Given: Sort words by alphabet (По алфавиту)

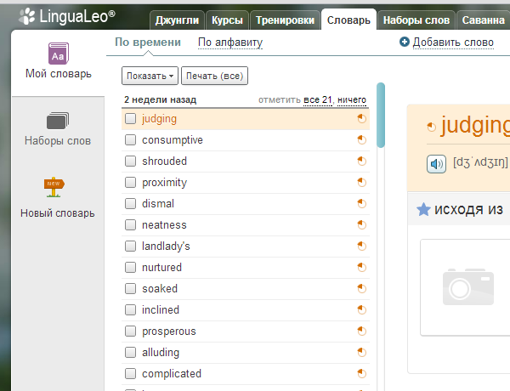Looking at the screenshot, I should click(230, 42).
